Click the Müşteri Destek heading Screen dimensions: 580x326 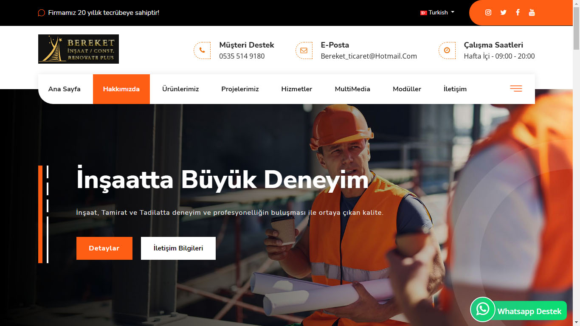[247, 45]
